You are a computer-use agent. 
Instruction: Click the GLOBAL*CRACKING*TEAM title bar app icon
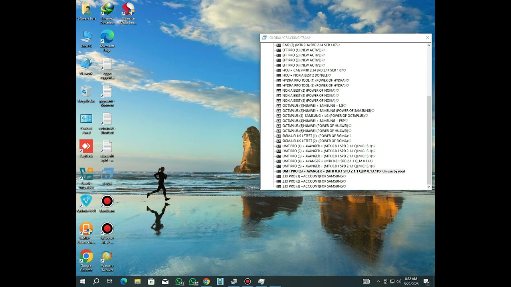click(264, 37)
